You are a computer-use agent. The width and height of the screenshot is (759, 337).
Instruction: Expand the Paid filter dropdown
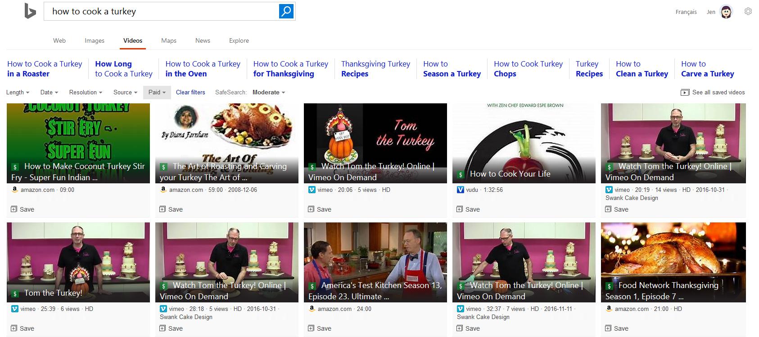157,93
